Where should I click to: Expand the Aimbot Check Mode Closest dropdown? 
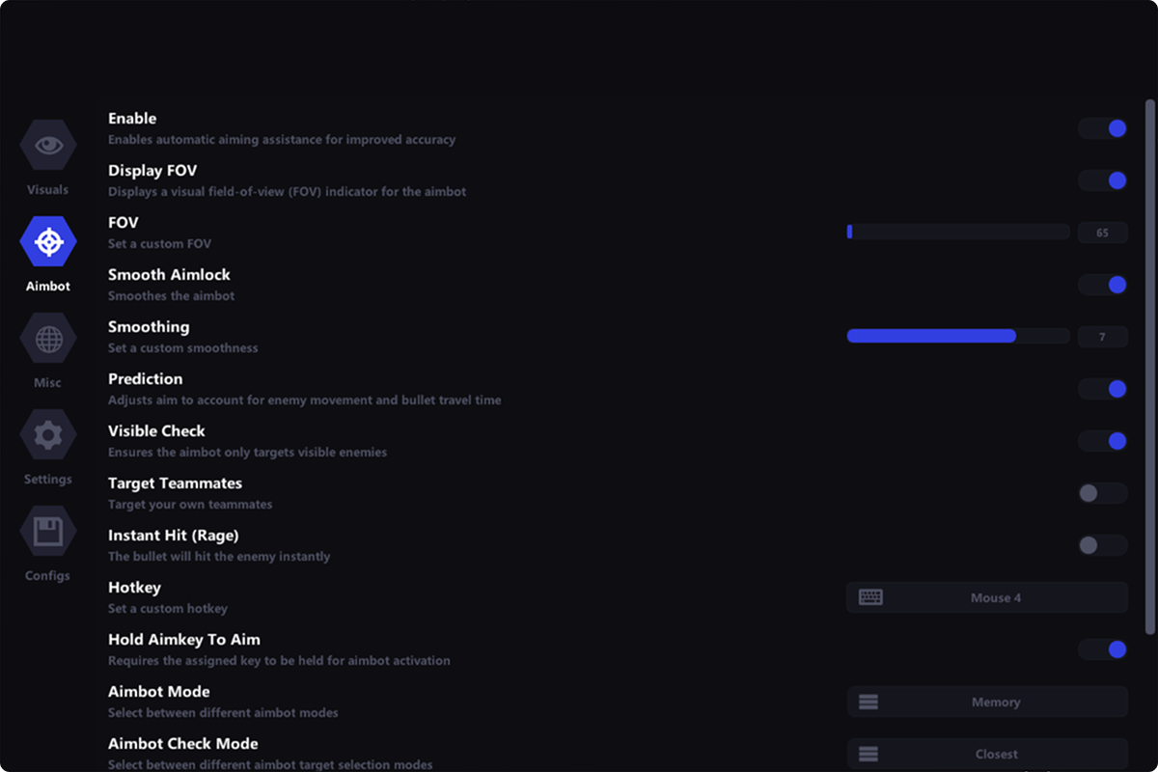tap(995, 754)
